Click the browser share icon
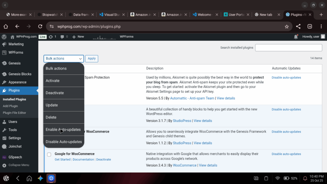Screen dimensions: 327x184 pyautogui.click(x=298, y=27)
